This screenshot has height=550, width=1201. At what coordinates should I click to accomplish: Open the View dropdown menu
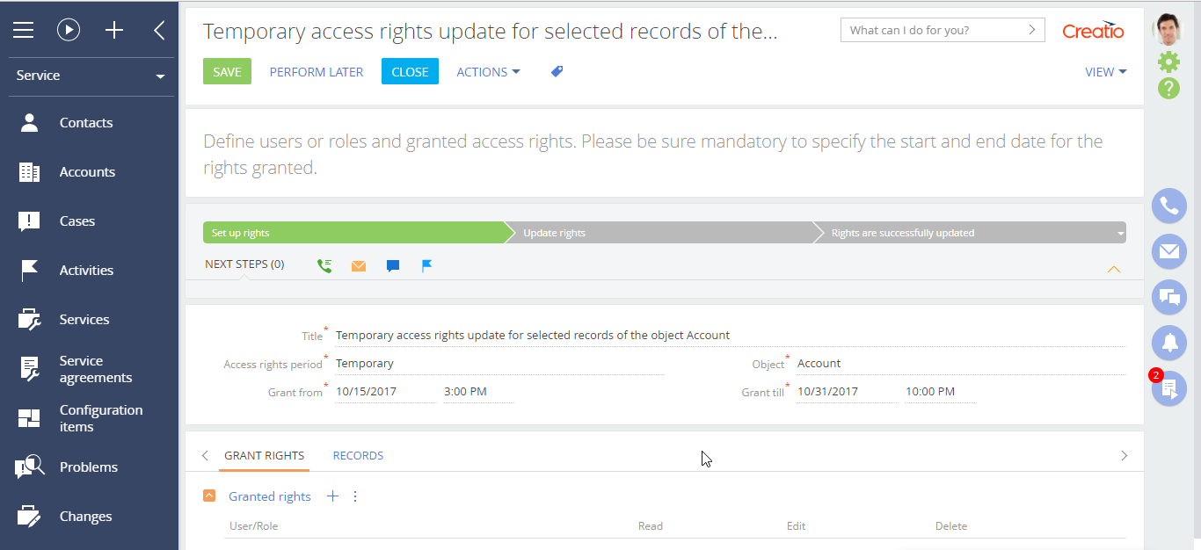(x=1105, y=72)
